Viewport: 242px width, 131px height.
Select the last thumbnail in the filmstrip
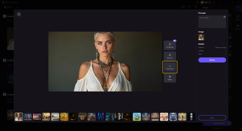click(x=191, y=117)
